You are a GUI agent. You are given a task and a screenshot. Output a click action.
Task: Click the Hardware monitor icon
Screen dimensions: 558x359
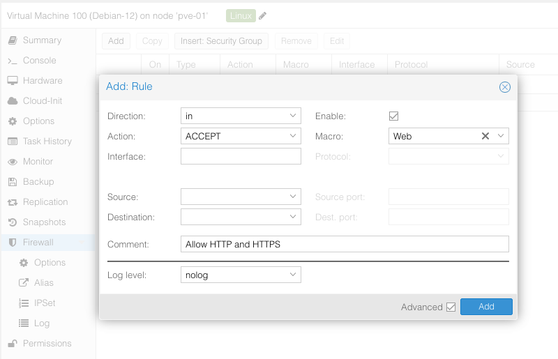tap(13, 81)
